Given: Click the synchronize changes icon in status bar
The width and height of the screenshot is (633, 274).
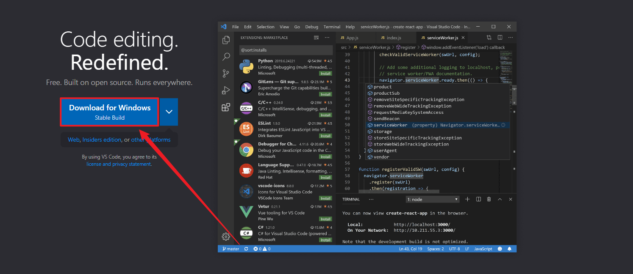Looking at the screenshot, I should pyautogui.click(x=246, y=249).
